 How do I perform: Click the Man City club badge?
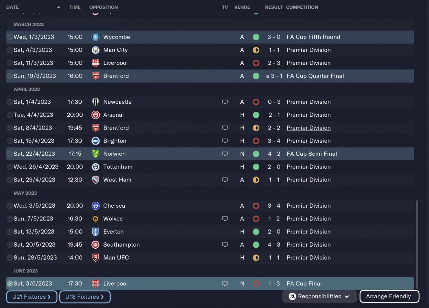click(96, 50)
